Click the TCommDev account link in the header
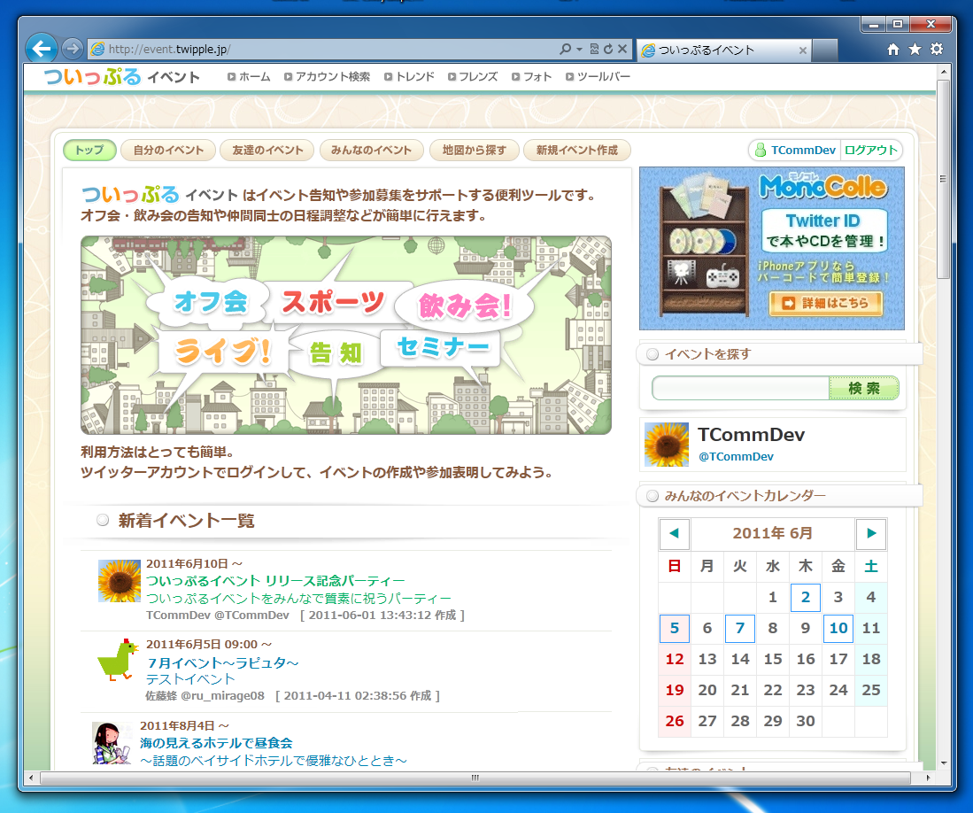 [796, 151]
